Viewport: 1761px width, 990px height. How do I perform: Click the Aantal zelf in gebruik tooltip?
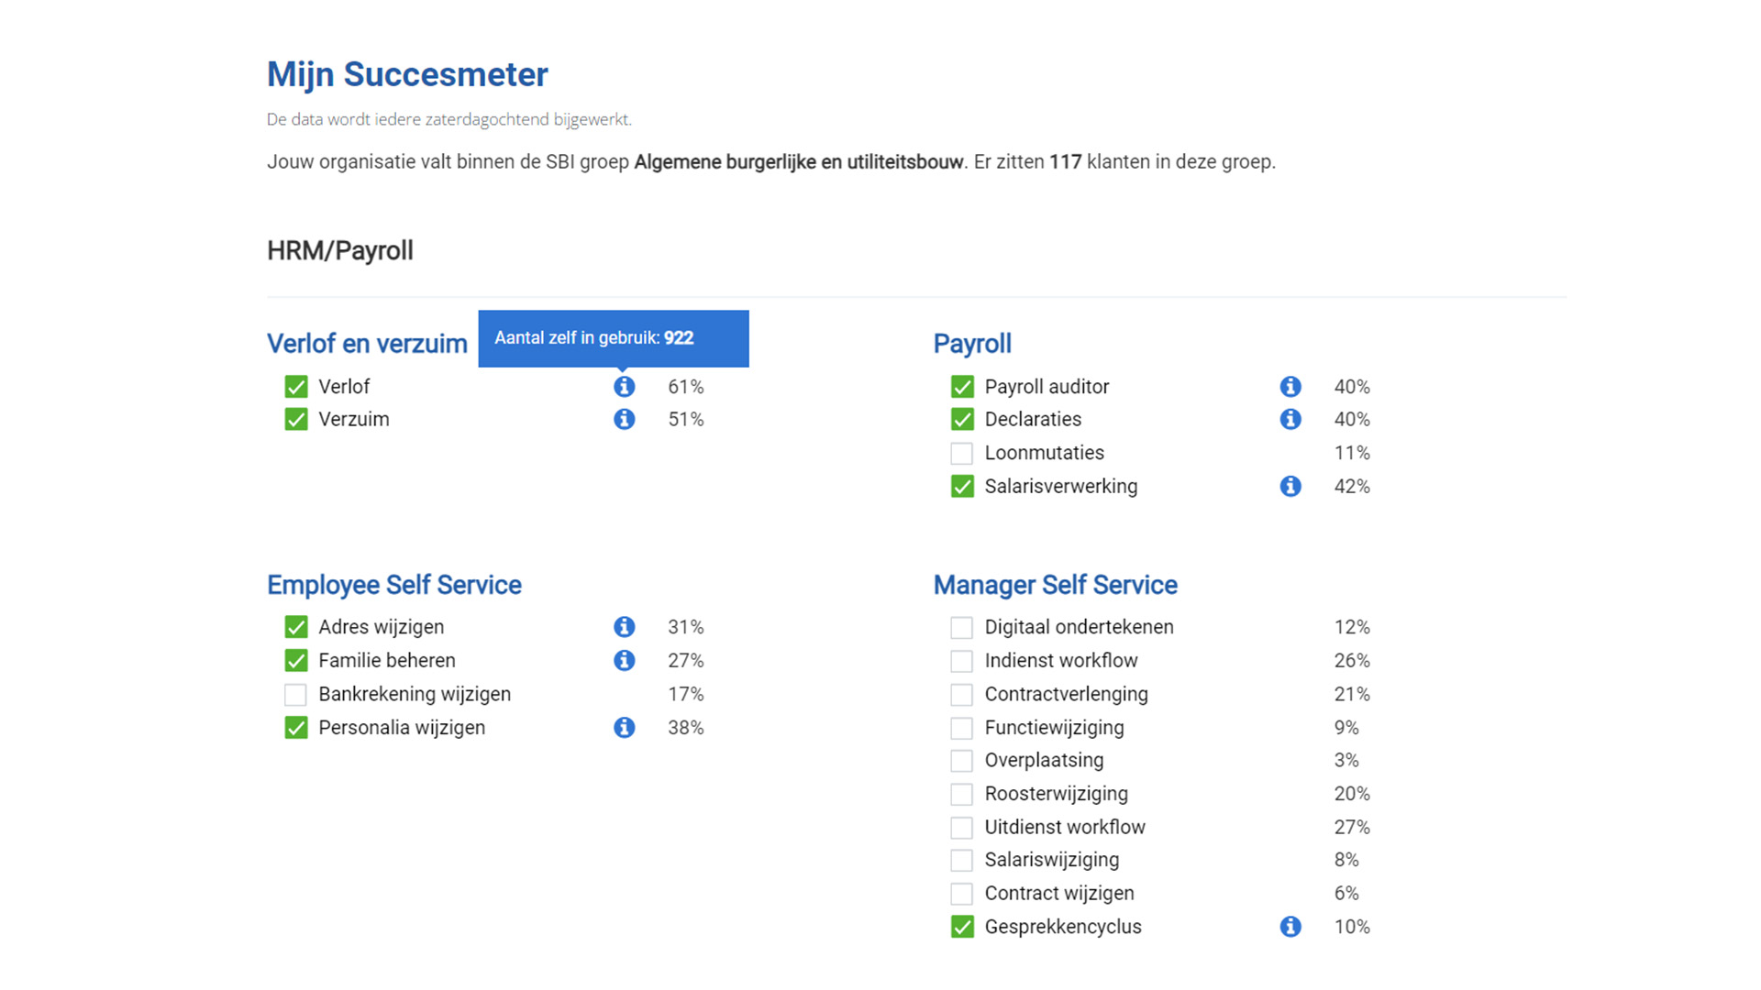coord(614,338)
